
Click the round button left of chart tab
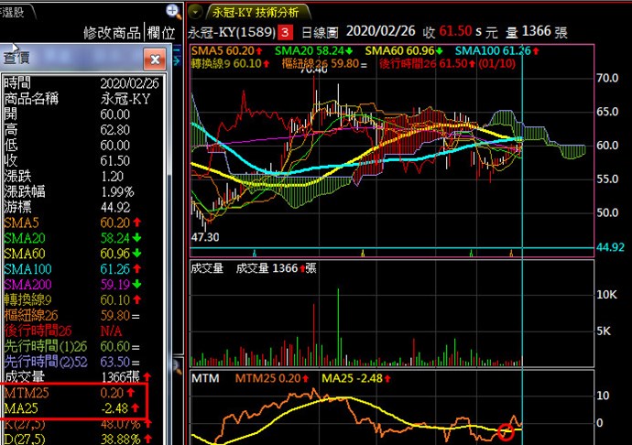click(198, 12)
